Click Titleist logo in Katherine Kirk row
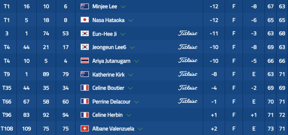This screenshot has height=135, width=288. [188, 74]
